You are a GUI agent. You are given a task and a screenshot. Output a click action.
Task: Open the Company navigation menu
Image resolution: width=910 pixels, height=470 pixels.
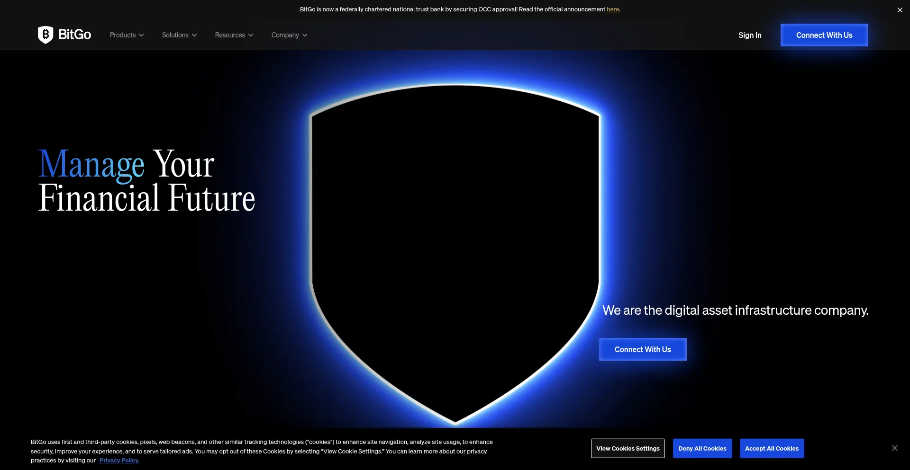pyautogui.click(x=285, y=35)
